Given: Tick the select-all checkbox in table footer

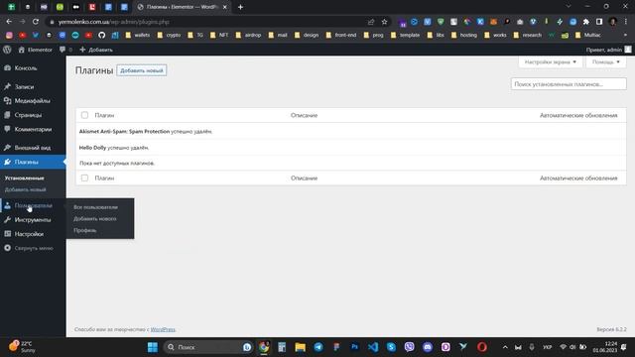Looking at the screenshot, I should (84, 178).
